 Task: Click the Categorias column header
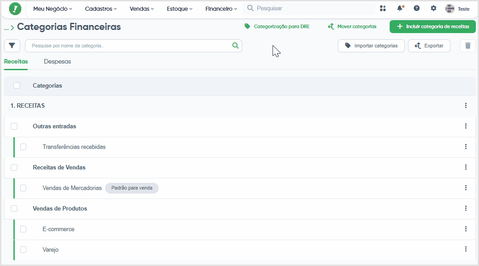tap(47, 85)
